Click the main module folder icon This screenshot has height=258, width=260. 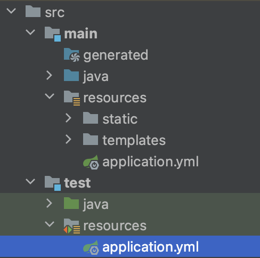tap(53, 34)
